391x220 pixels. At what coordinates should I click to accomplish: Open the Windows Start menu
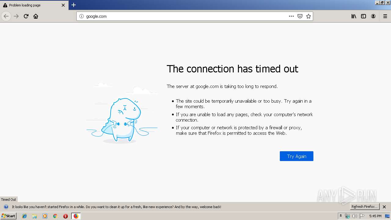click(8, 216)
